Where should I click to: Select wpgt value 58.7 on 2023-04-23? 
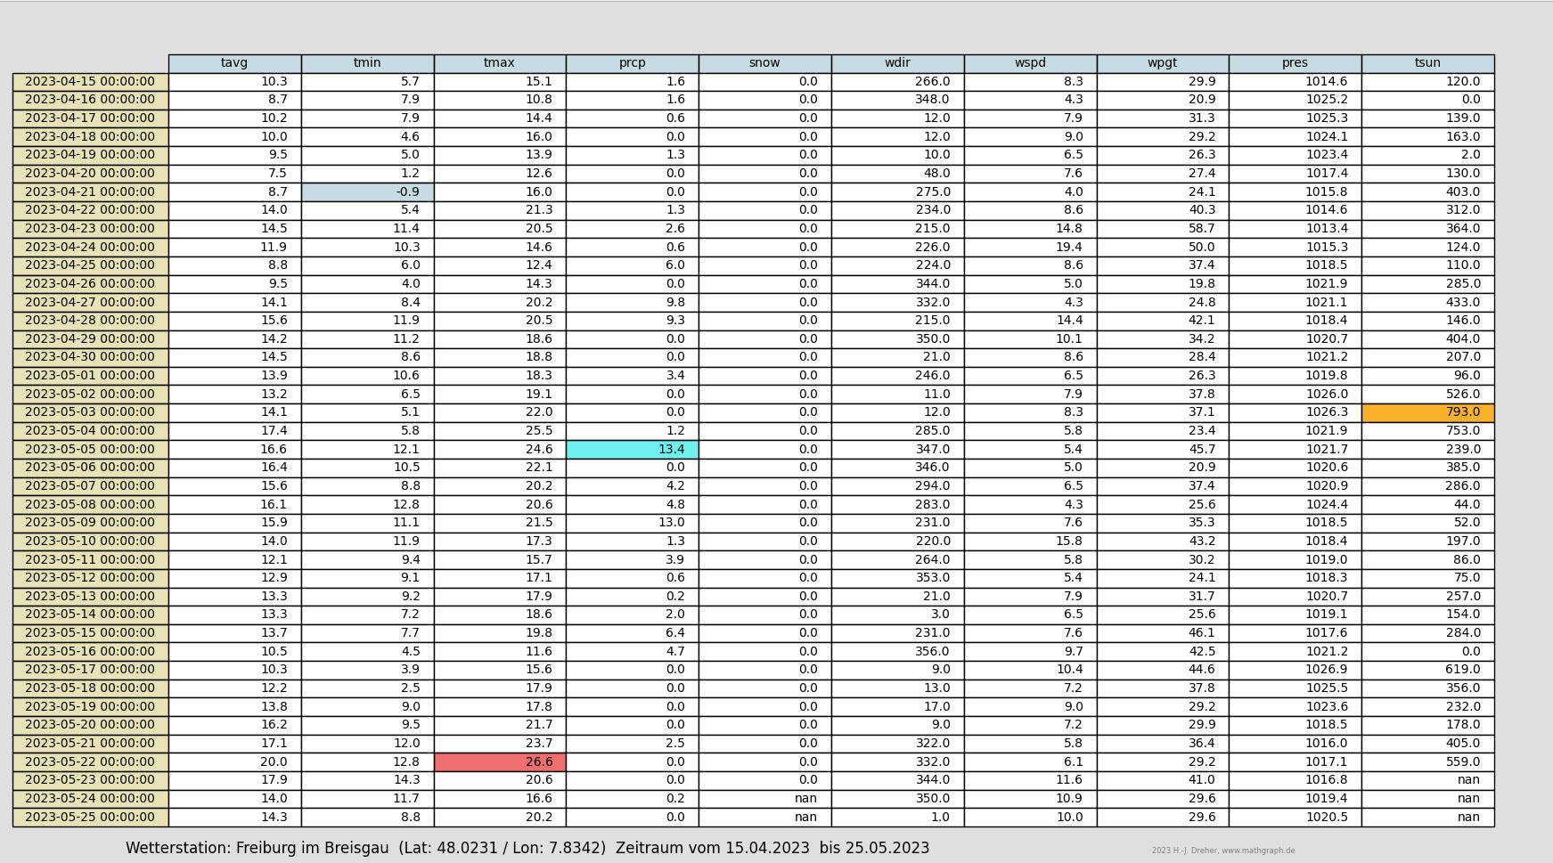click(x=1163, y=229)
